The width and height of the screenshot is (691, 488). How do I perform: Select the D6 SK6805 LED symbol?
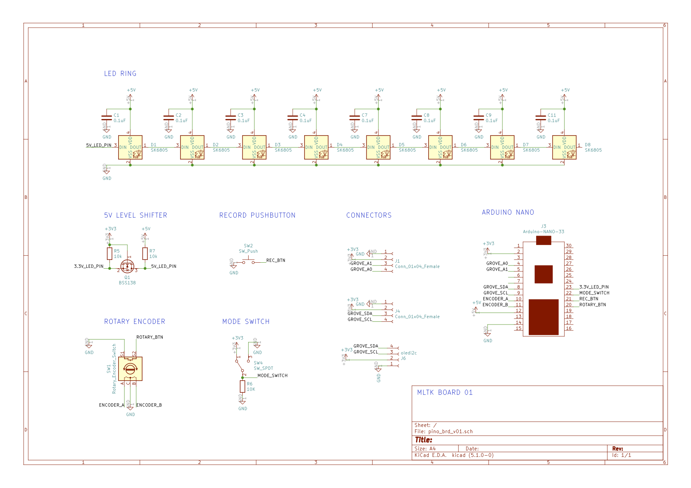[x=440, y=147]
